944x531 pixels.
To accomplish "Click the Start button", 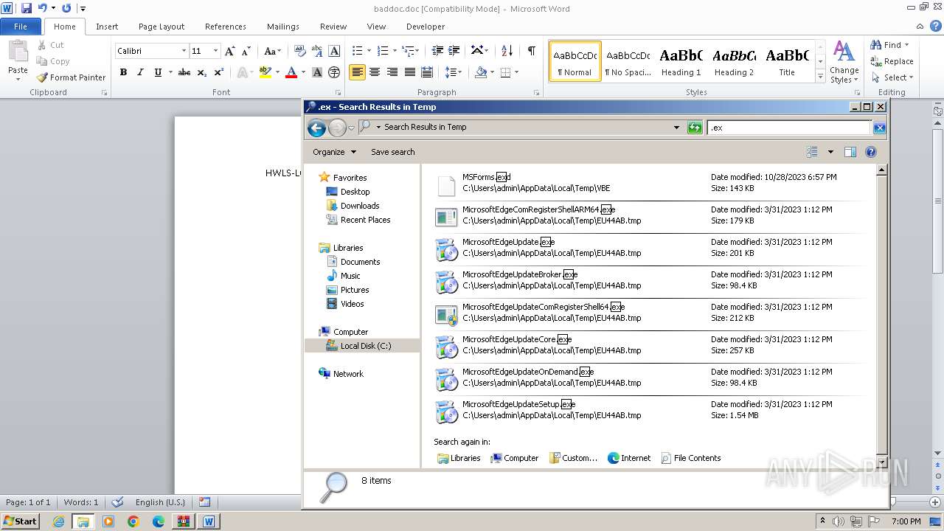I will pos(21,521).
